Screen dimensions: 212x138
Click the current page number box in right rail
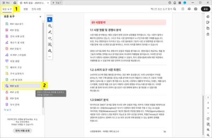click(208, 97)
